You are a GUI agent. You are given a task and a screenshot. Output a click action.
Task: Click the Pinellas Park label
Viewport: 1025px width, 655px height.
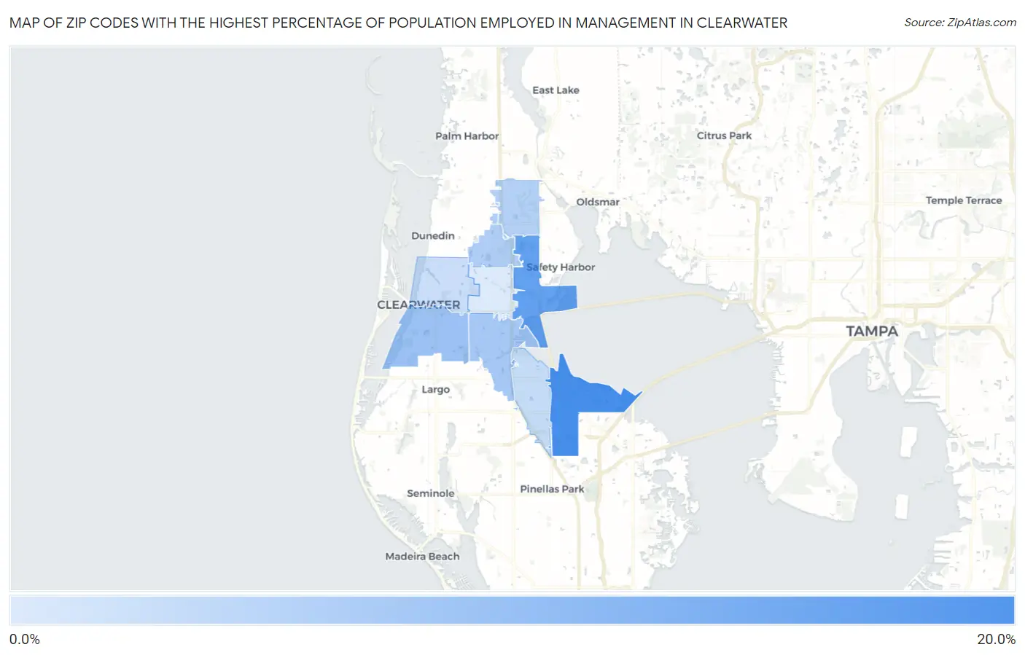tap(552, 489)
